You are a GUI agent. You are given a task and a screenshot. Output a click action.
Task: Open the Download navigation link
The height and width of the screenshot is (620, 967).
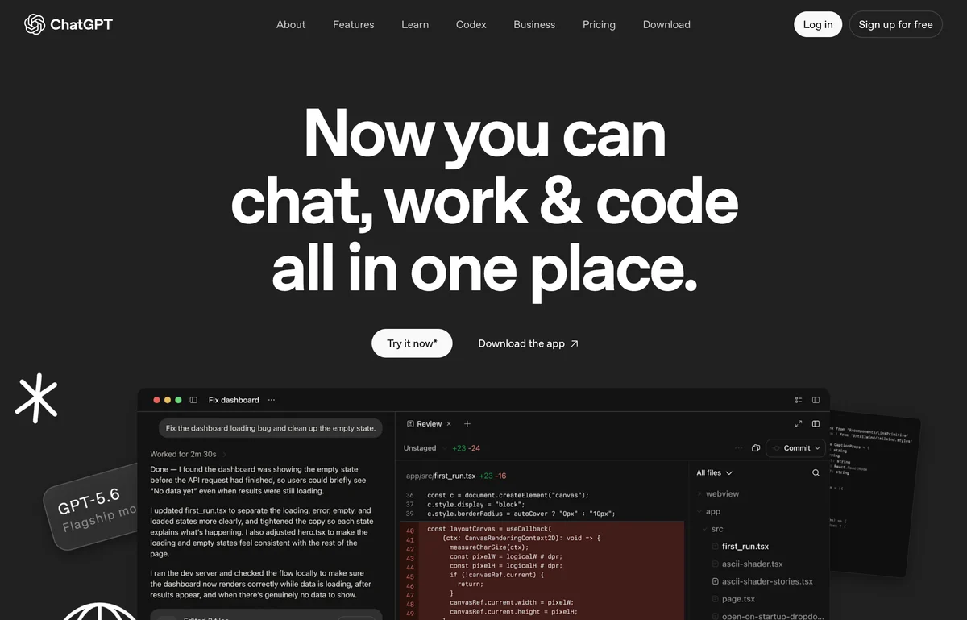point(666,24)
